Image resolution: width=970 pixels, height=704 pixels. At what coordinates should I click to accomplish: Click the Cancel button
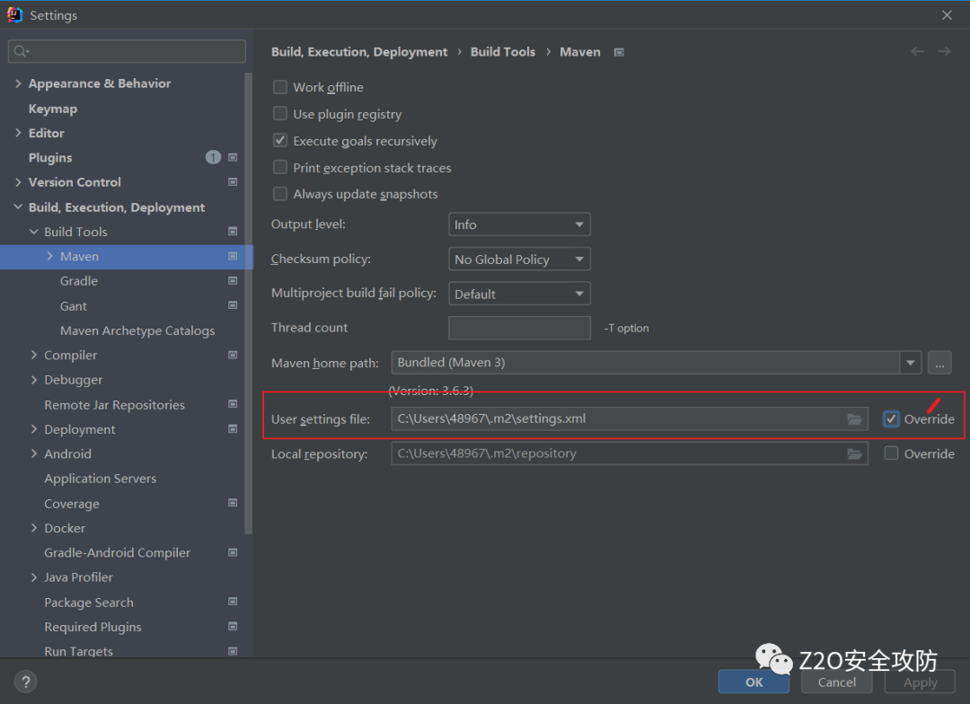pos(836,682)
